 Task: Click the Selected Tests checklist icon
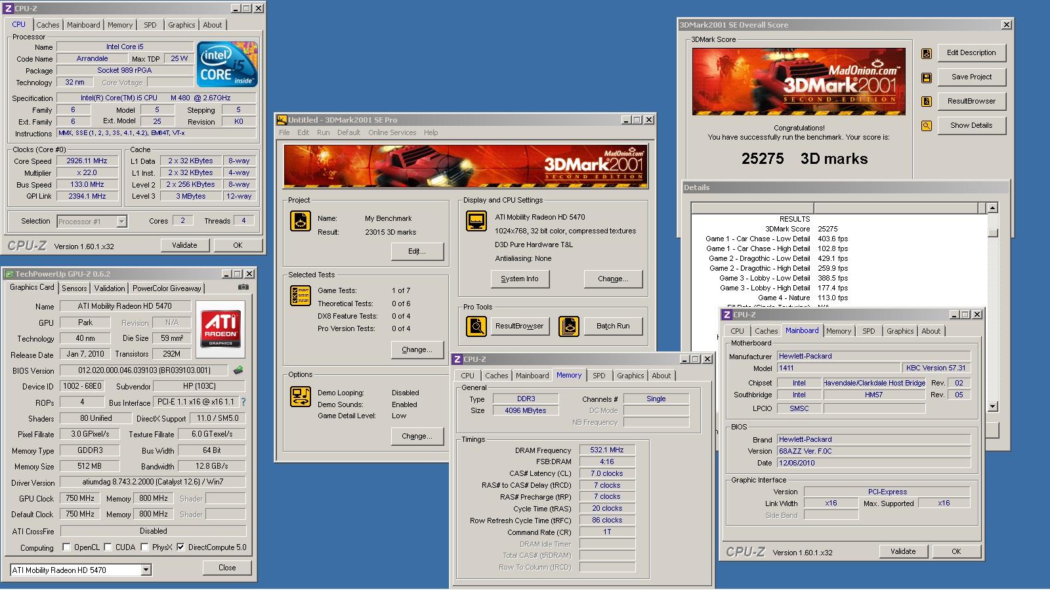301,296
